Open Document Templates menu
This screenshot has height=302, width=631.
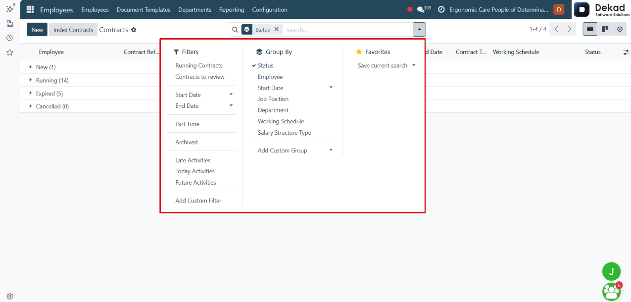click(144, 9)
